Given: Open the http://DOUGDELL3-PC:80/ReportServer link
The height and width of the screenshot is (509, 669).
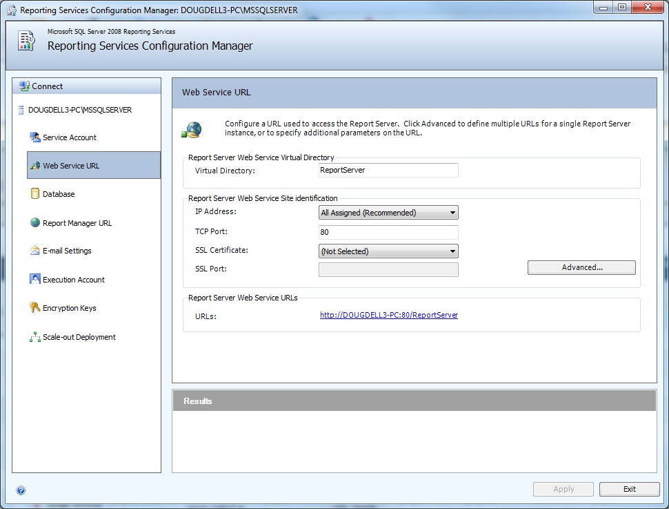Looking at the screenshot, I should point(389,315).
